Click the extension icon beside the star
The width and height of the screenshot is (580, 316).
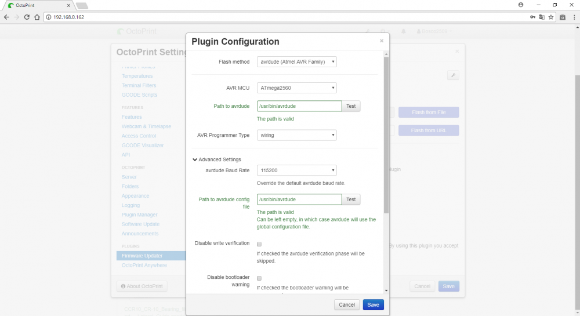tap(562, 17)
